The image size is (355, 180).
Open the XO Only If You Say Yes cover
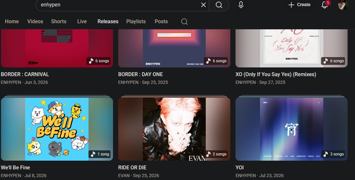[x=291, y=48]
